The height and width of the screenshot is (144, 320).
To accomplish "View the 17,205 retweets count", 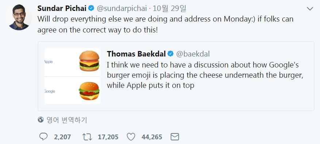I will (108, 137).
